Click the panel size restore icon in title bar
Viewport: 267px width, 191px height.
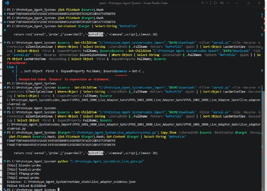[x=215, y=3]
